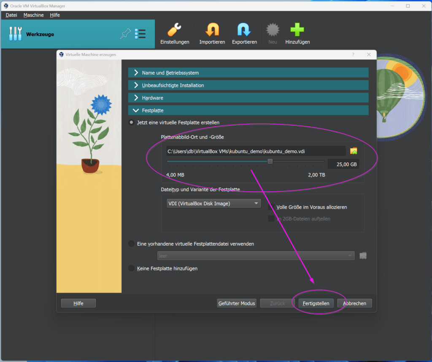This screenshot has width=432, height=362.
Task: Select 'Keine Festplatte hinzufügen' radio button
Action: point(132,268)
